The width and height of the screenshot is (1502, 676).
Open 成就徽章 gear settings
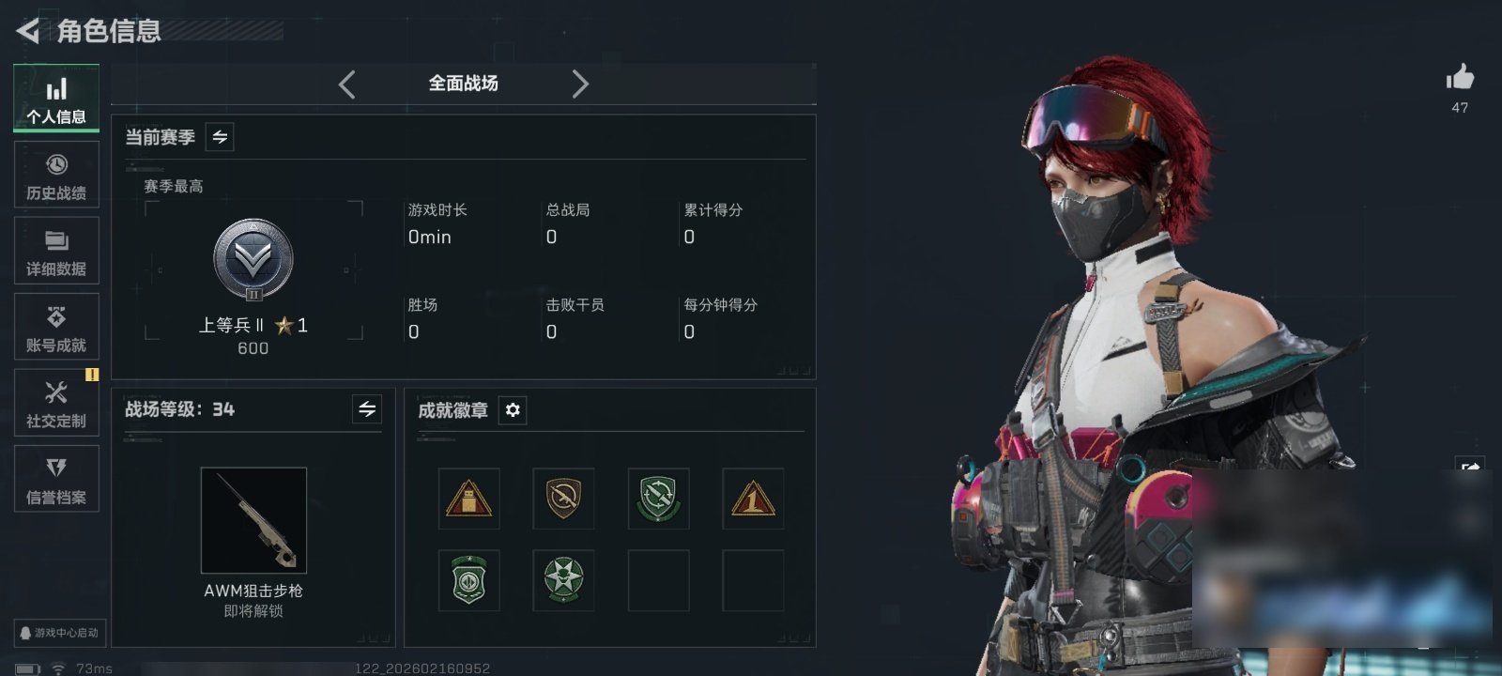(513, 410)
